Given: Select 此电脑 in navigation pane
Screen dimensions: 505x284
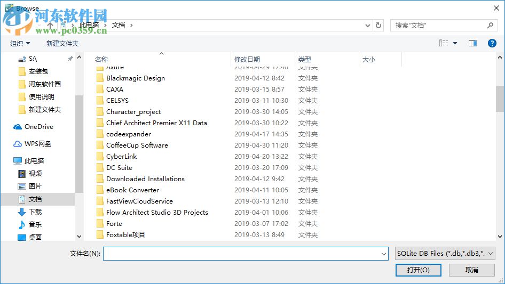Looking at the screenshot, I should click(x=34, y=160).
